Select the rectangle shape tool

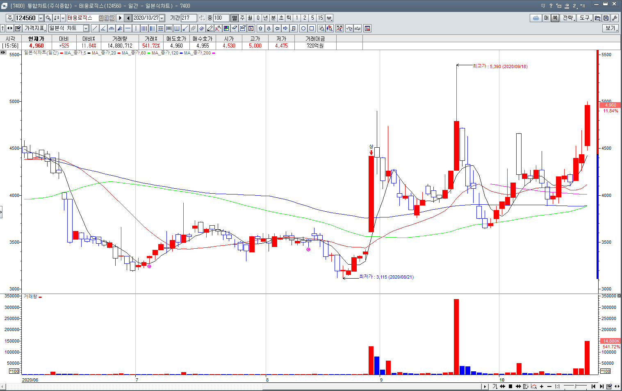[x=312, y=28]
